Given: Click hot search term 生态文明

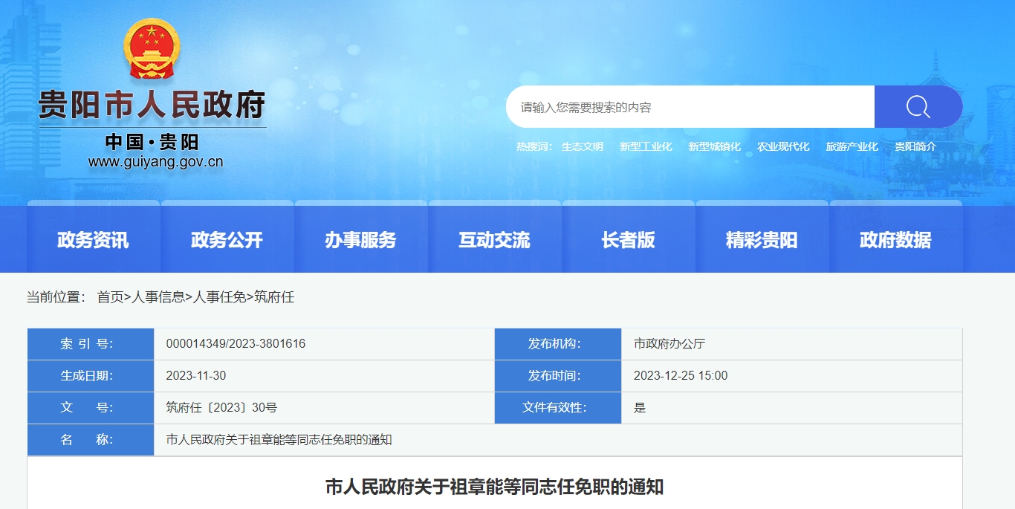Looking at the screenshot, I should (582, 147).
